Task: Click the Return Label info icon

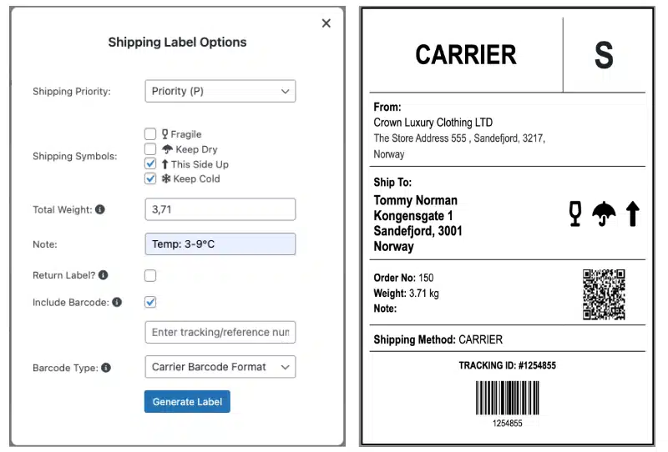Action: coord(103,275)
